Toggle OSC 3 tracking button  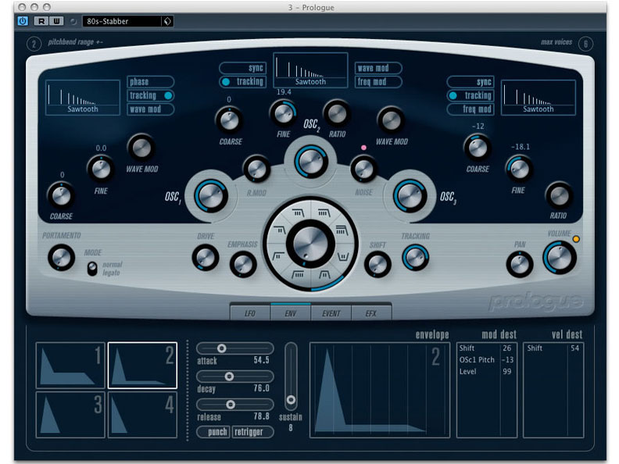click(471, 95)
